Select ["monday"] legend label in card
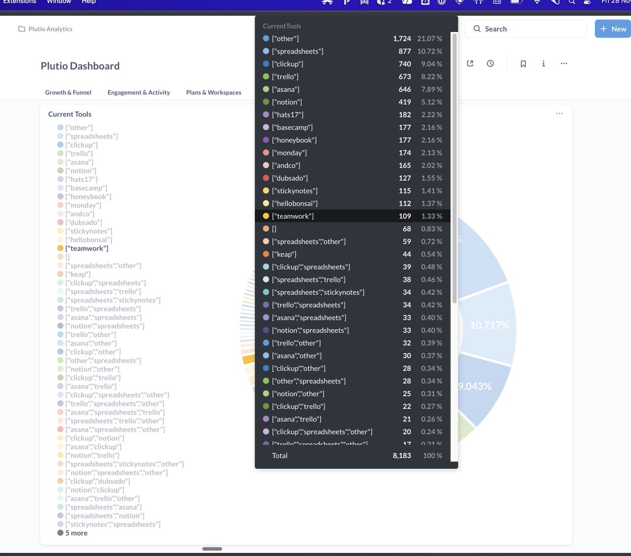This screenshot has height=556, width=631. pos(83,205)
